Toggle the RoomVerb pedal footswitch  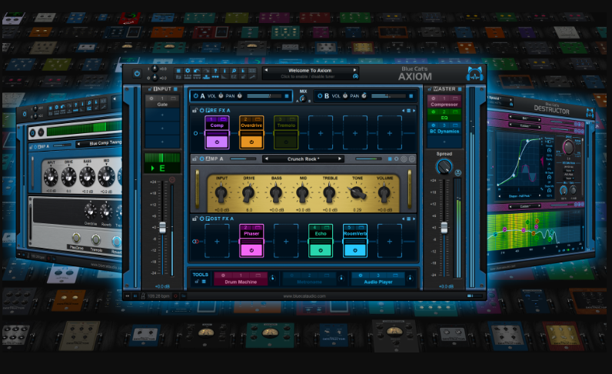[x=355, y=250]
